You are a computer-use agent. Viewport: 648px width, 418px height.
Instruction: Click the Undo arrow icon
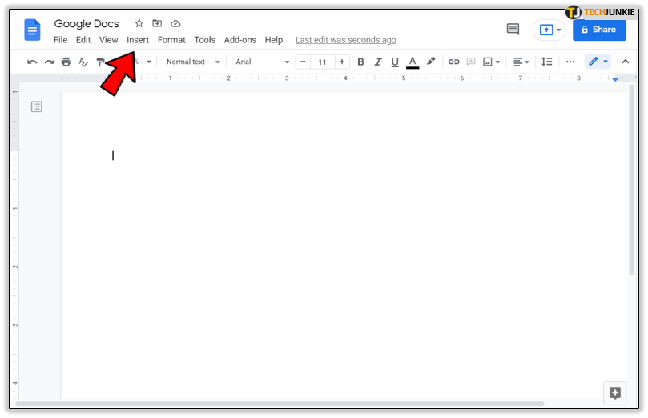click(32, 62)
